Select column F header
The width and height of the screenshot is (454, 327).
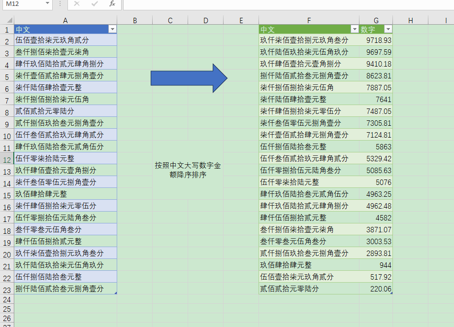tap(309, 20)
